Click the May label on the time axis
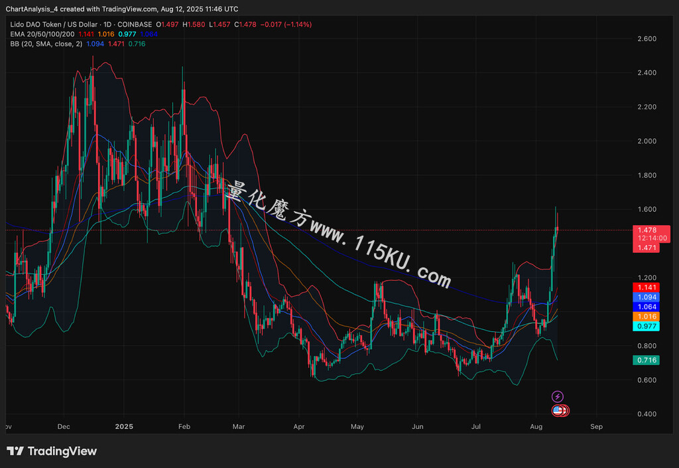This screenshot has width=679, height=468. (357, 426)
